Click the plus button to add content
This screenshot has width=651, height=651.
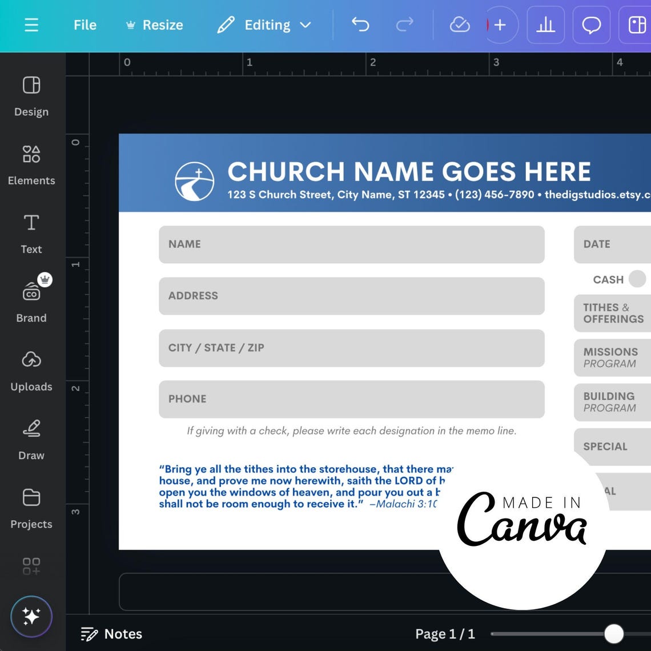click(x=501, y=25)
